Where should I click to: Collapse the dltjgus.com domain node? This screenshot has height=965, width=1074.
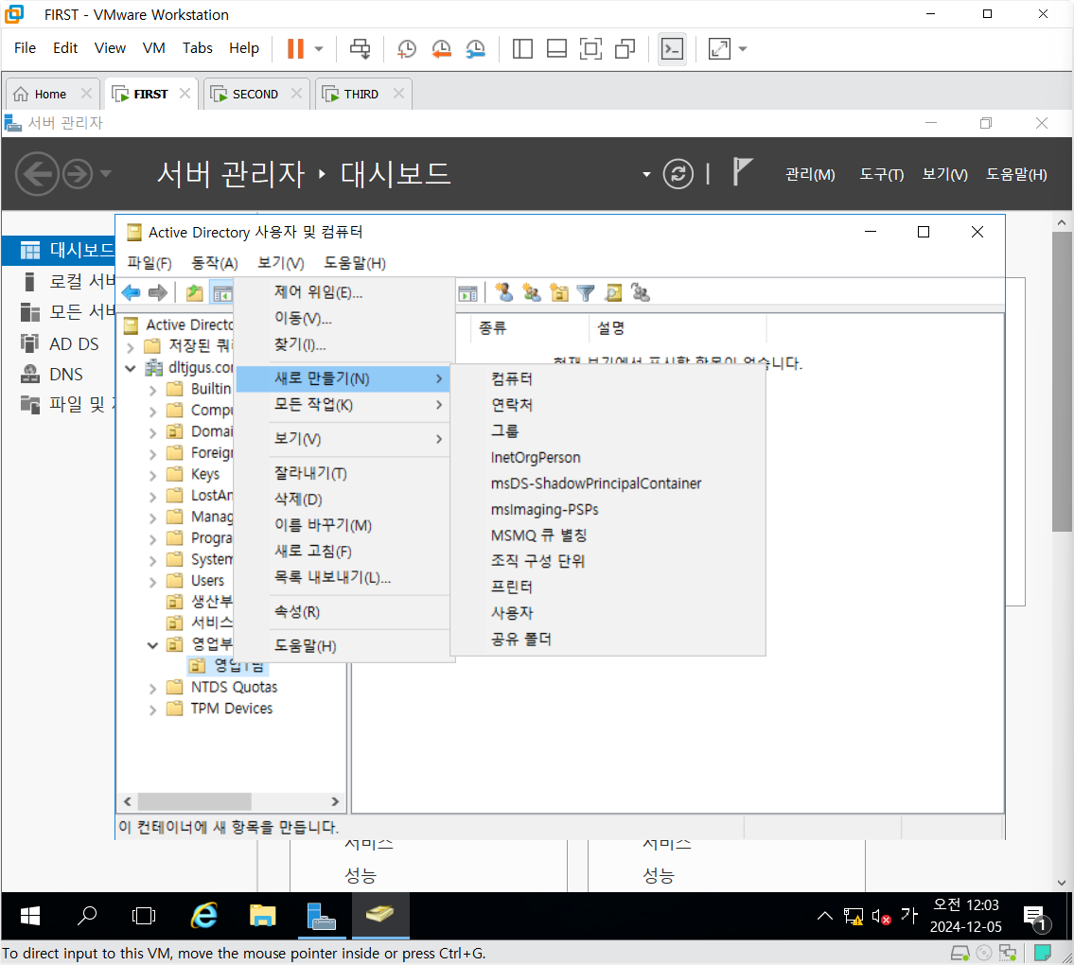click(131, 368)
